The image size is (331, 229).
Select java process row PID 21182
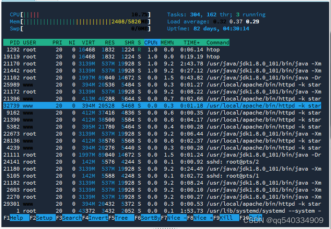(162, 183)
